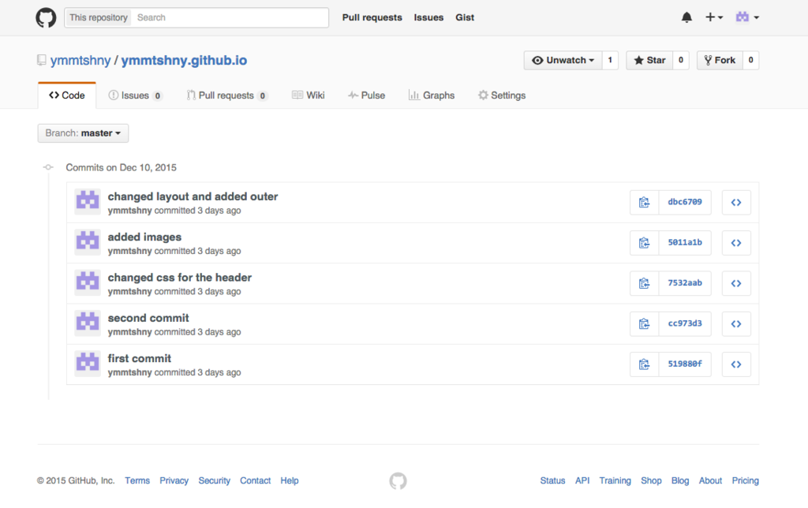Copy SHA for commit dbc6709
The image size is (808, 508).
click(644, 203)
